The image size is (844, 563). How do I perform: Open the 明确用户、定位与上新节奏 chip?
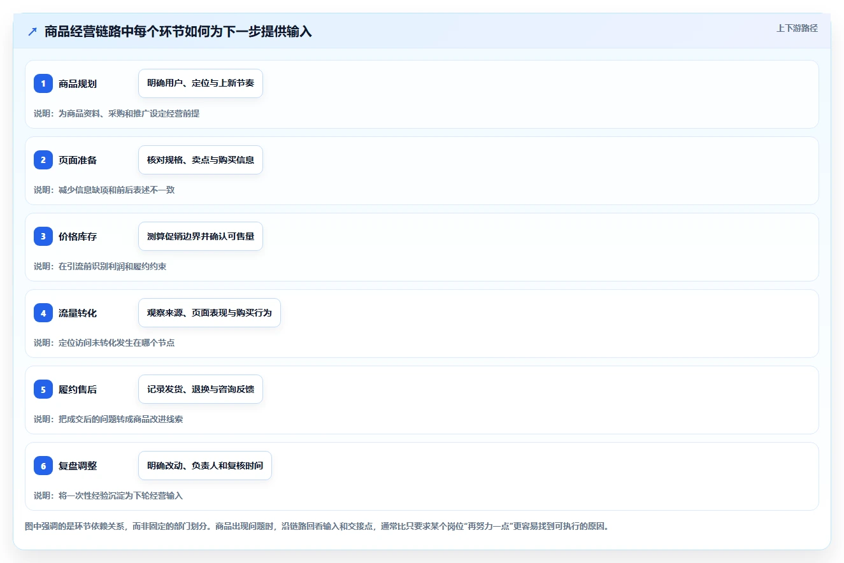tap(201, 83)
